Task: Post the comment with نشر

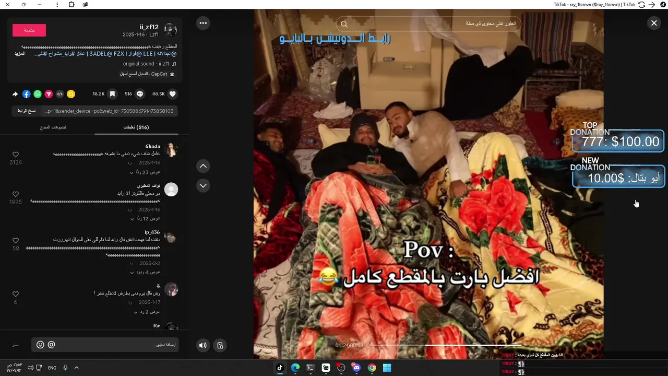Action: click(16, 345)
